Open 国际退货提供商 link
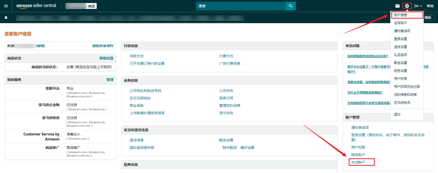 (x=142, y=148)
